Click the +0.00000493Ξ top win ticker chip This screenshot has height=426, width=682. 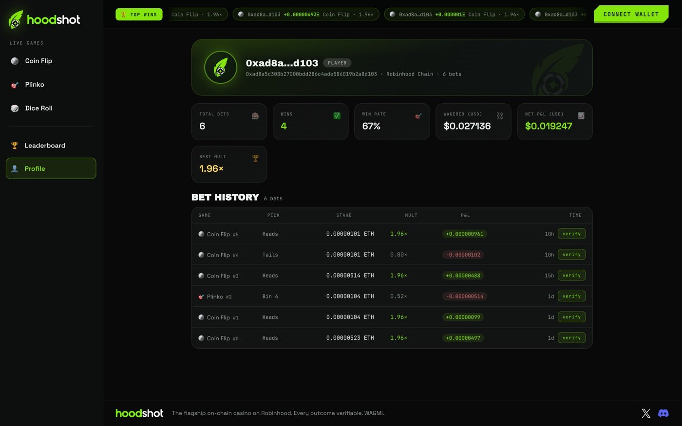306,14
